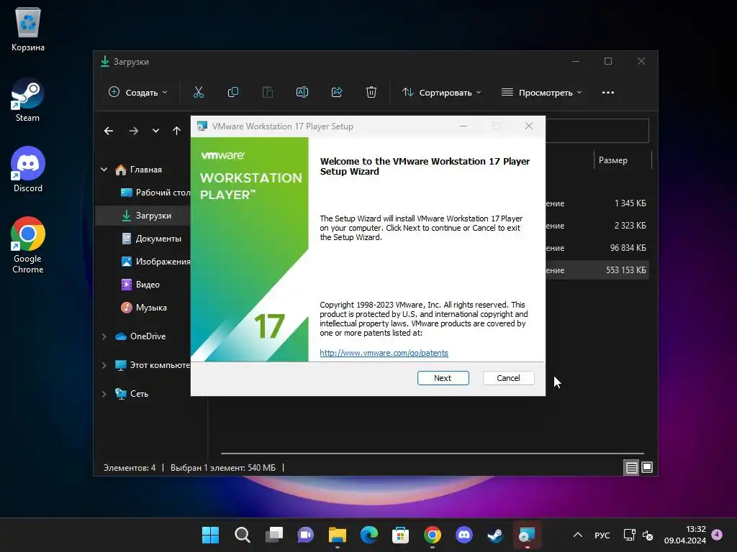The width and height of the screenshot is (737, 552).
Task: Expand the Сеть tree node
Action: click(x=104, y=394)
